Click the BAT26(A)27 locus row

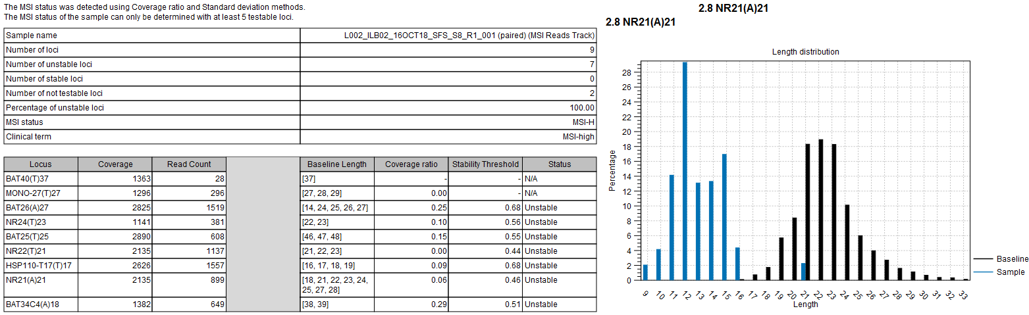pos(41,208)
